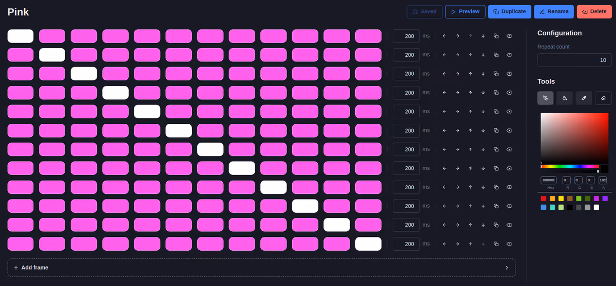
Task: Rename the Pink animation
Action: pos(554,11)
